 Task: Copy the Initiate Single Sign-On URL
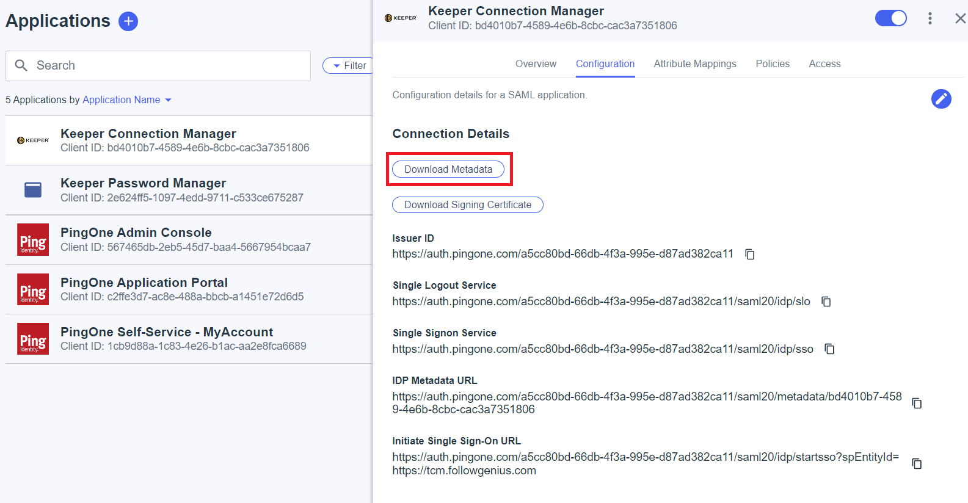917,464
